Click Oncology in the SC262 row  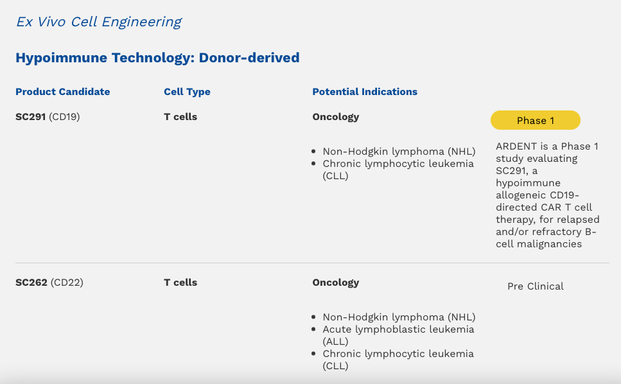click(x=336, y=283)
